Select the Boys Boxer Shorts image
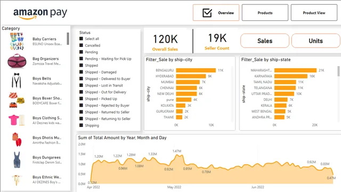This screenshot has height=192, width=341. pyautogui.click(x=17, y=100)
